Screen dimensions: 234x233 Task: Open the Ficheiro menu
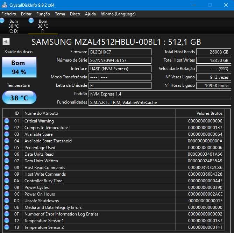coord(9,14)
